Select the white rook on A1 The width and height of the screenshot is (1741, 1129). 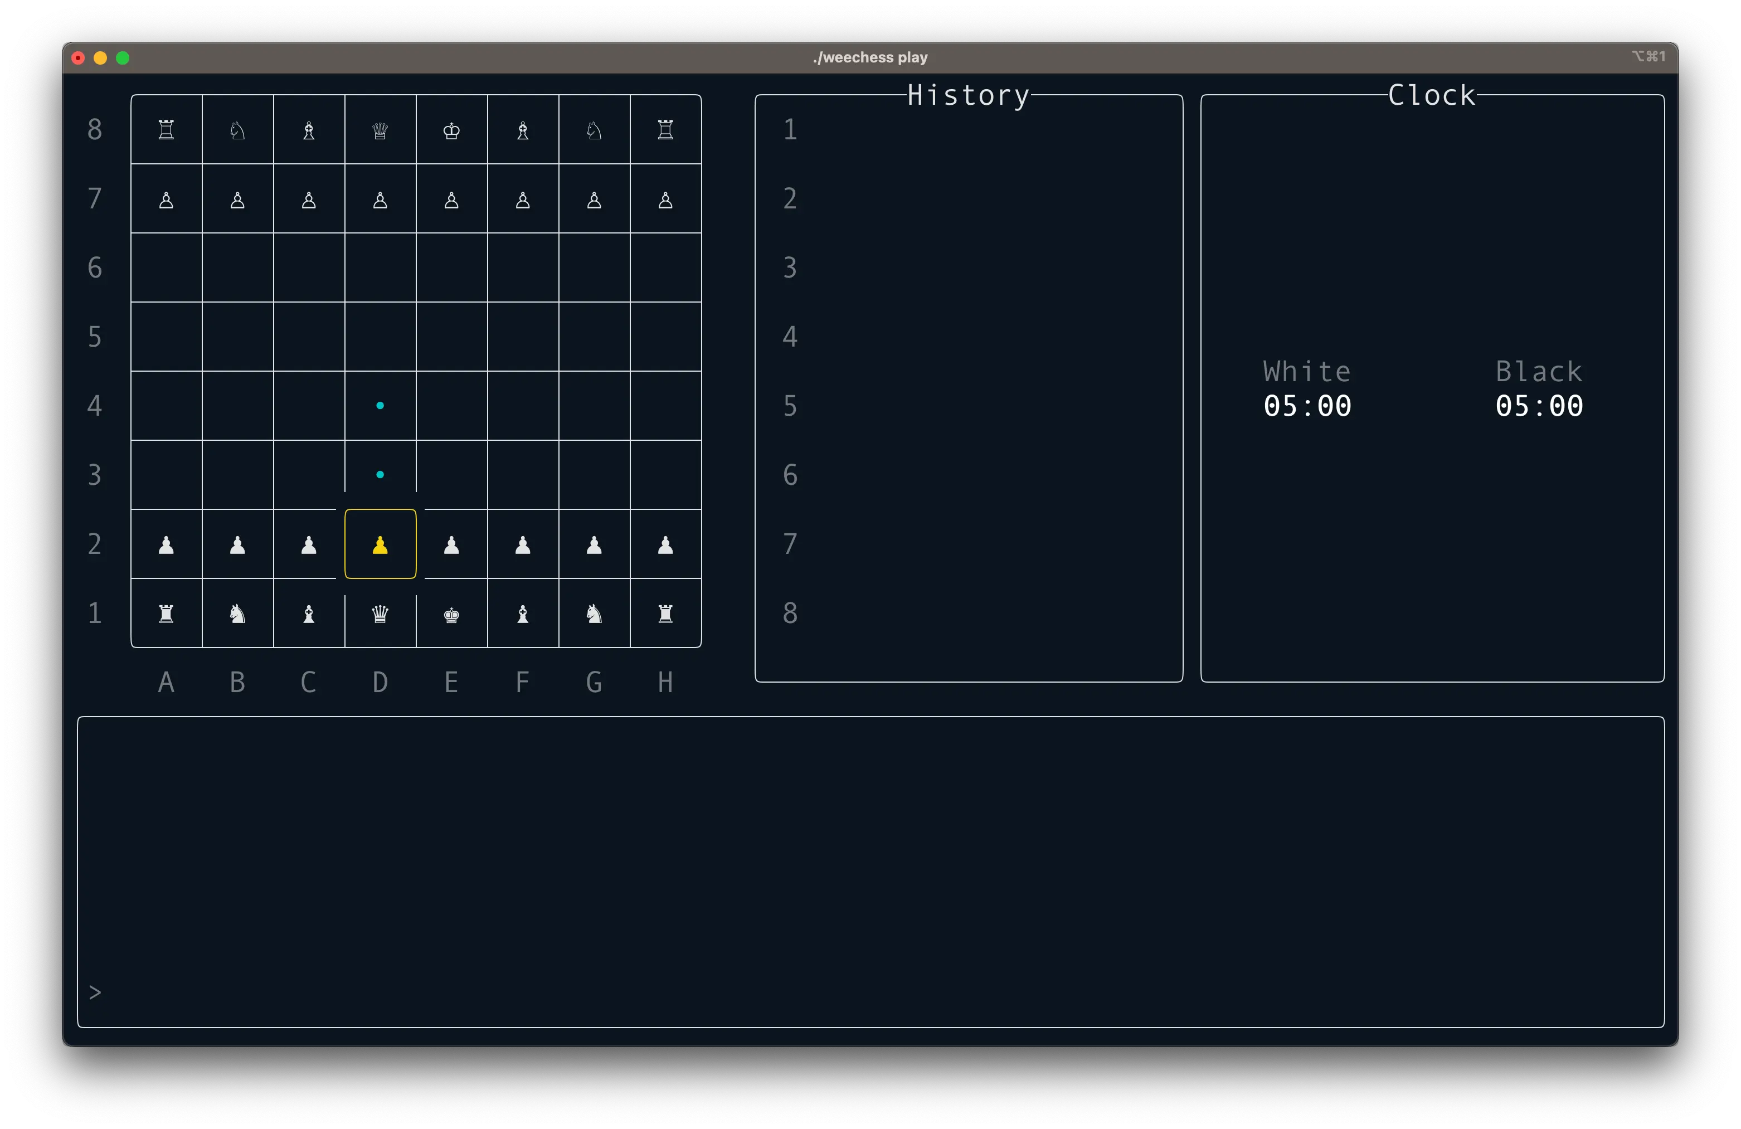pyautogui.click(x=166, y=614)
